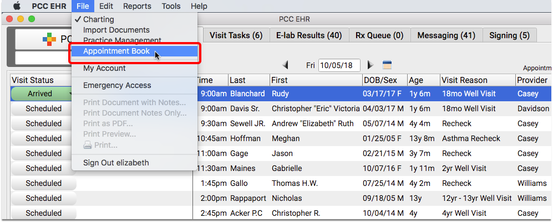Click 01/25/05 F date of birth cell
553x223 pixels.
[383, 138]
